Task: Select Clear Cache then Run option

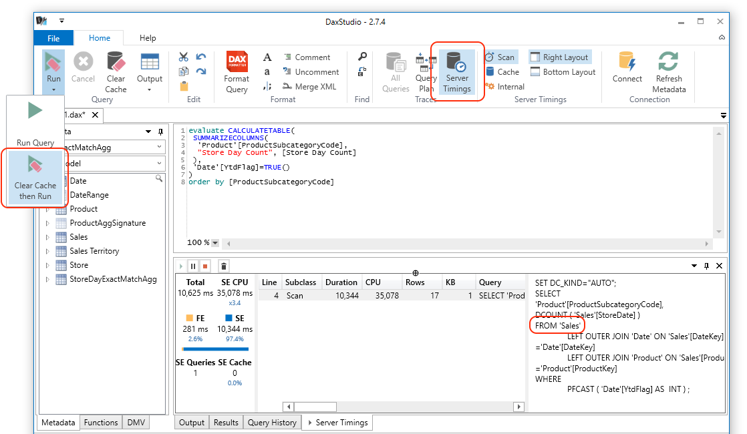Action: pyautogui.click(x=35, y=178)
